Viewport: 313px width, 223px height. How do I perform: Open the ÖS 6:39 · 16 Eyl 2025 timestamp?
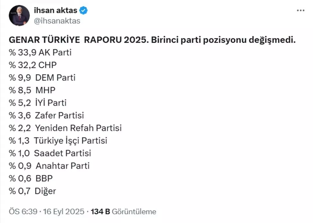(47, 212)
